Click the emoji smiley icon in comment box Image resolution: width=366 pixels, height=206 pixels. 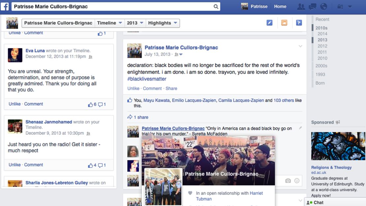click(297, 181)
